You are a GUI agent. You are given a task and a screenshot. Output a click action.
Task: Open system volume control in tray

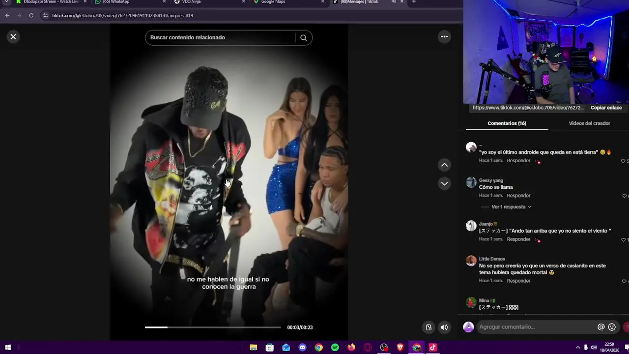click(x=594, y=348)
